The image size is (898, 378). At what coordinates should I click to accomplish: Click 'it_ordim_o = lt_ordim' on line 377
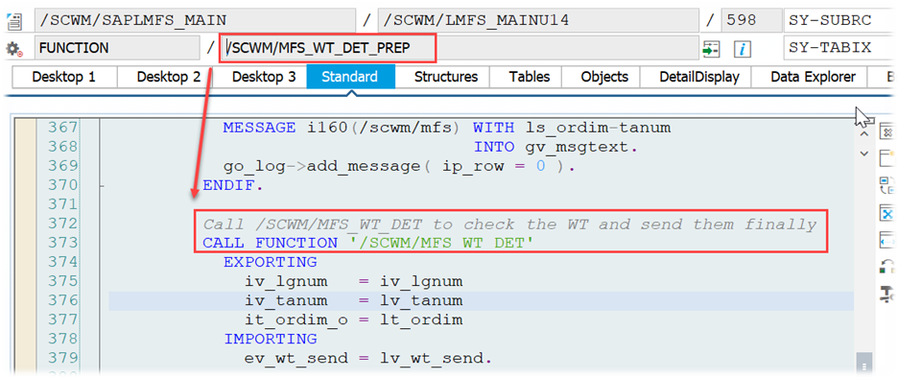tap(353, 320)
